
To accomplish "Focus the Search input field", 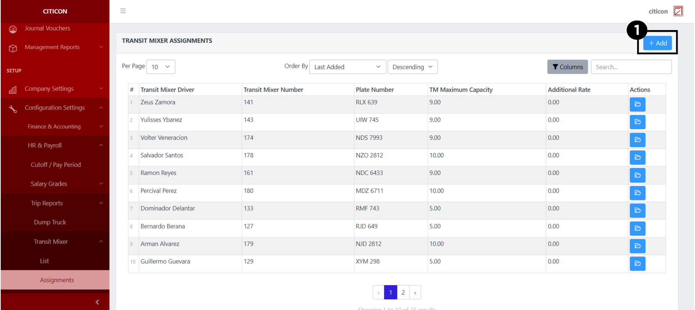I will pos(631,67).
